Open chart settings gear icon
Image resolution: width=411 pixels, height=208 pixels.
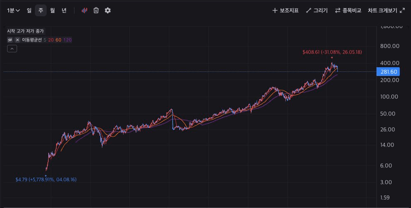(x=108, y=10)
